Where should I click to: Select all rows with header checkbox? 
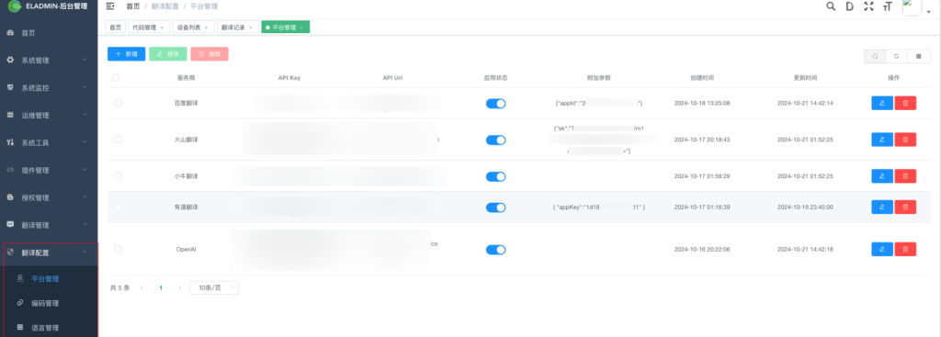tap(116, 77)
